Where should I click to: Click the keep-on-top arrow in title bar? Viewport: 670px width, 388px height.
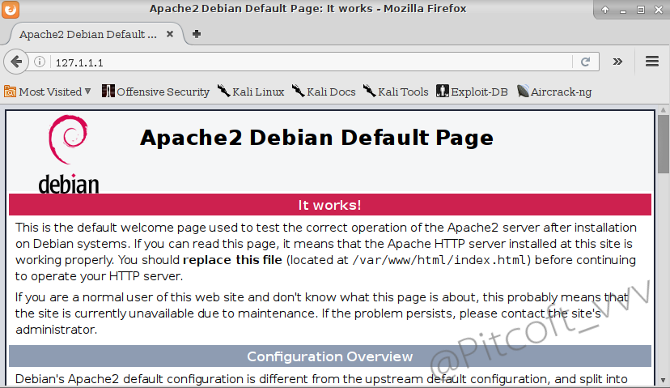(605, 10)
